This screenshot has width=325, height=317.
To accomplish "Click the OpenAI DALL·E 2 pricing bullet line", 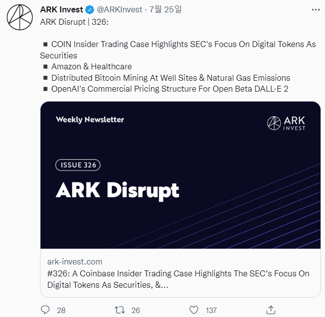I will pyautogui.click(x=170, y=89).
